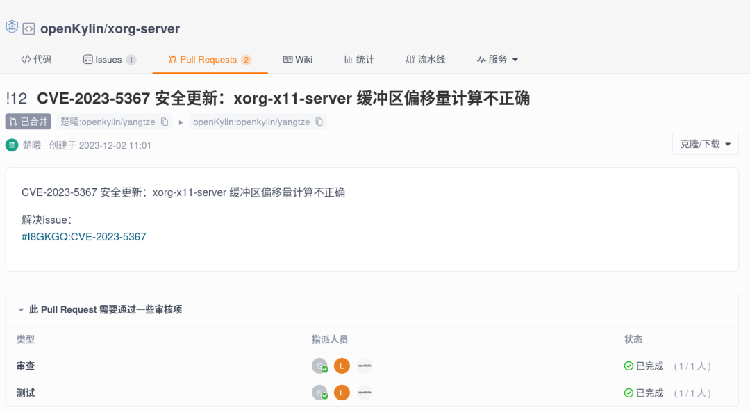750x410 pixels.
Task: Click the 已合并 merged status badge
Action: pos(28,122)
